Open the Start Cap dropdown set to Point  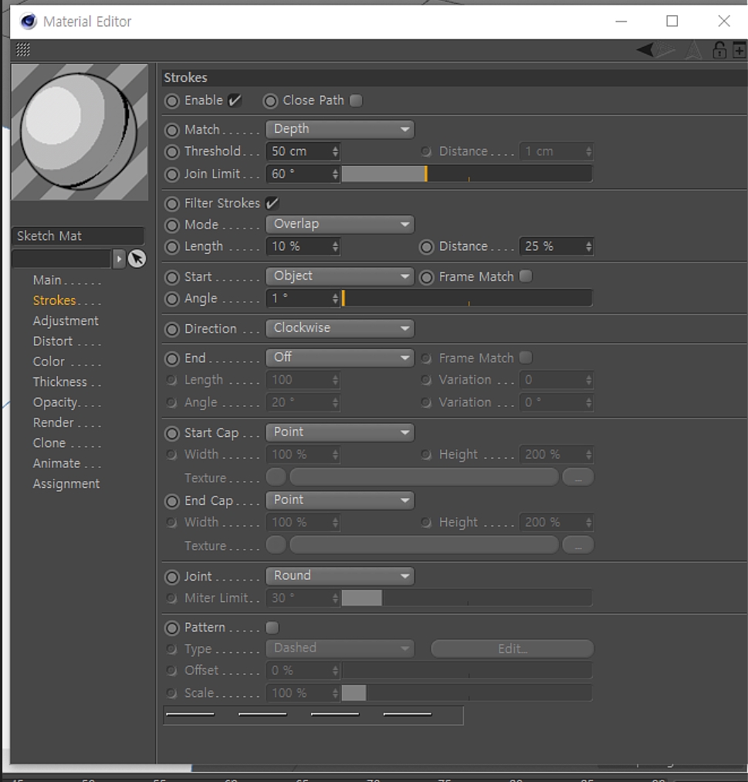pyautogui.click(x=340, y=432)
